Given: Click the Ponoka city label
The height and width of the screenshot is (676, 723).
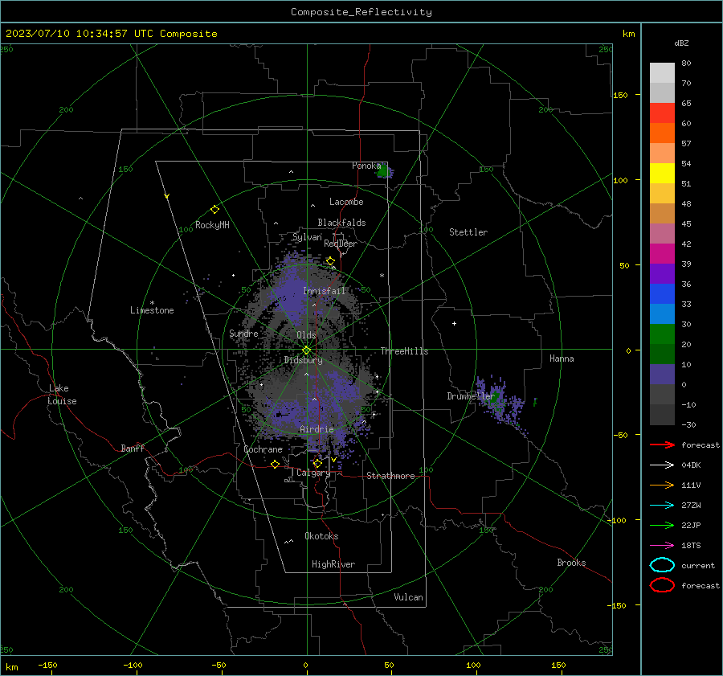Looking at the screenshot, I should (366, 166).
